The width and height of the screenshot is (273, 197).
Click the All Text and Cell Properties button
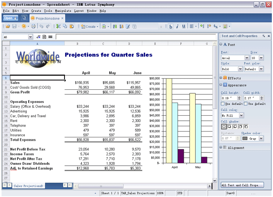coord(242,185)
